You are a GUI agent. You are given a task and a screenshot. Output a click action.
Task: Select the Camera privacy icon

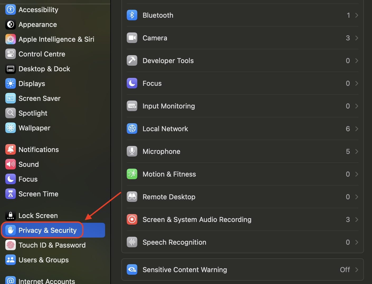point(132,38)
